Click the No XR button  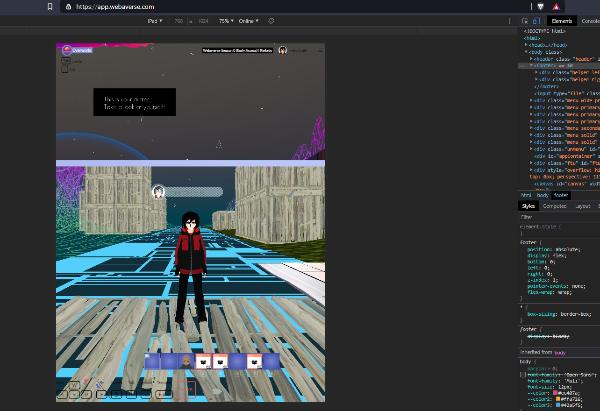(x=186, y=390)
